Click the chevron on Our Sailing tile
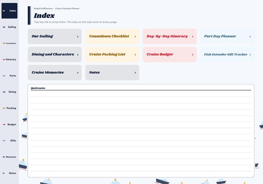The image size is (263, 184). click(x=78, y=36)
